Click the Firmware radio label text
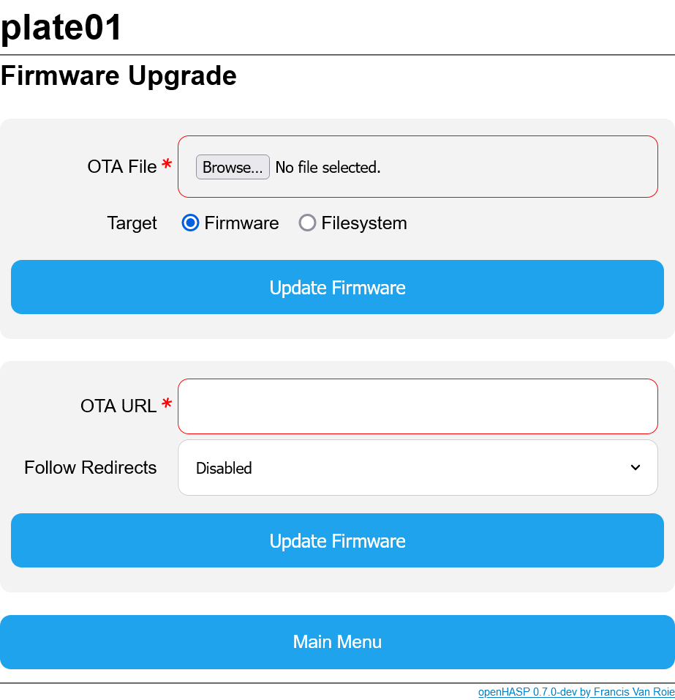The height and width of the screenshot is (700, 675). click(x=241, y=223)
